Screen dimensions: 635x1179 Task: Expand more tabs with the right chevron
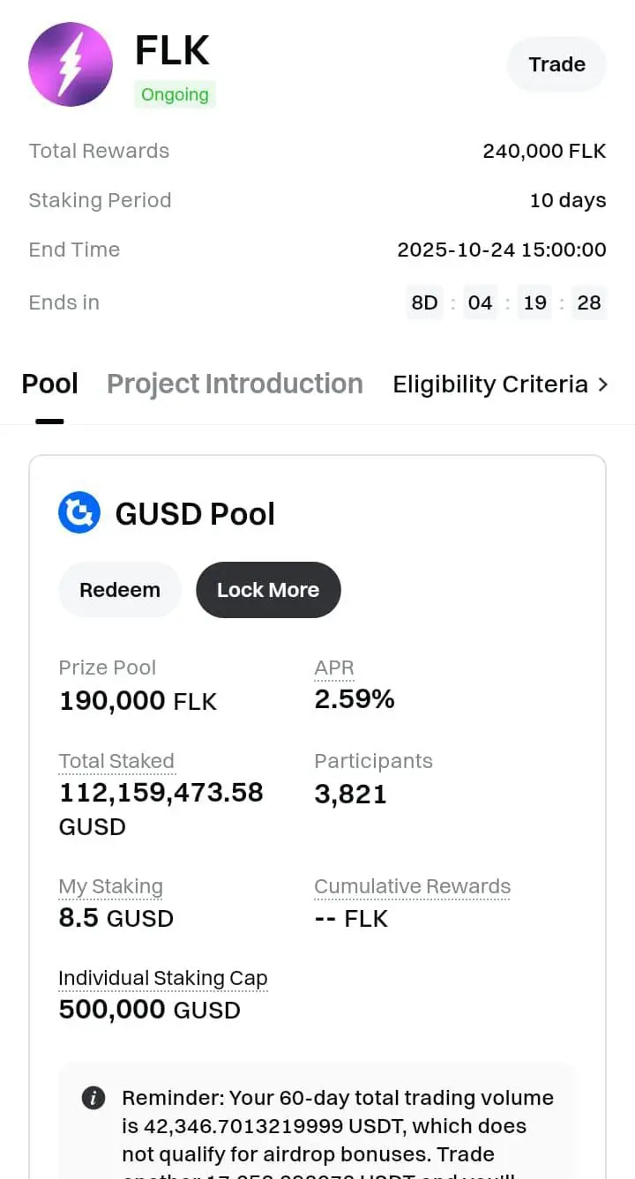point(603,384)
